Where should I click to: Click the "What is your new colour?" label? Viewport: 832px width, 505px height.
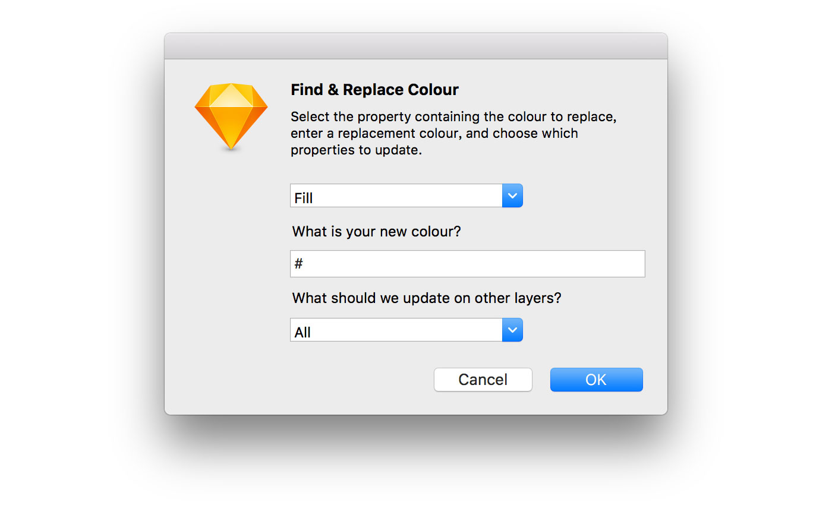(376, 231)
